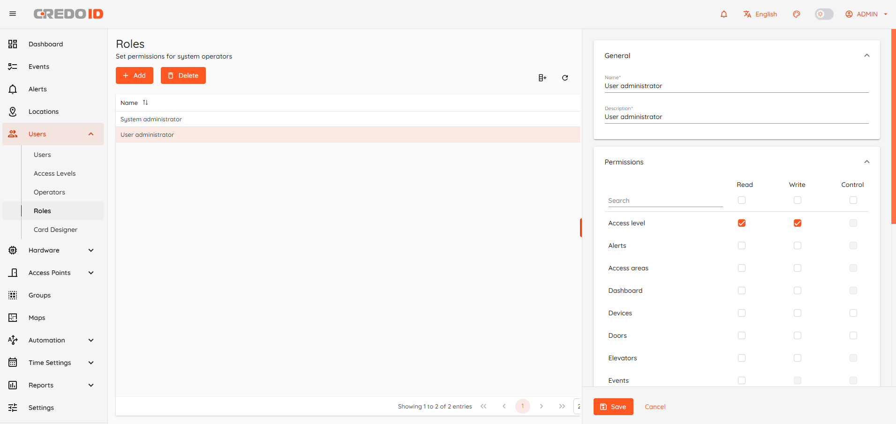Screen dimensions: 896x424
Task: Click the Delete role button
Action: coord(183,75)
